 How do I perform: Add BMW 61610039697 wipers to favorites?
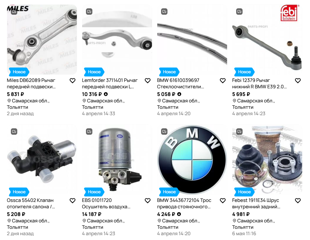pos(223,81)
